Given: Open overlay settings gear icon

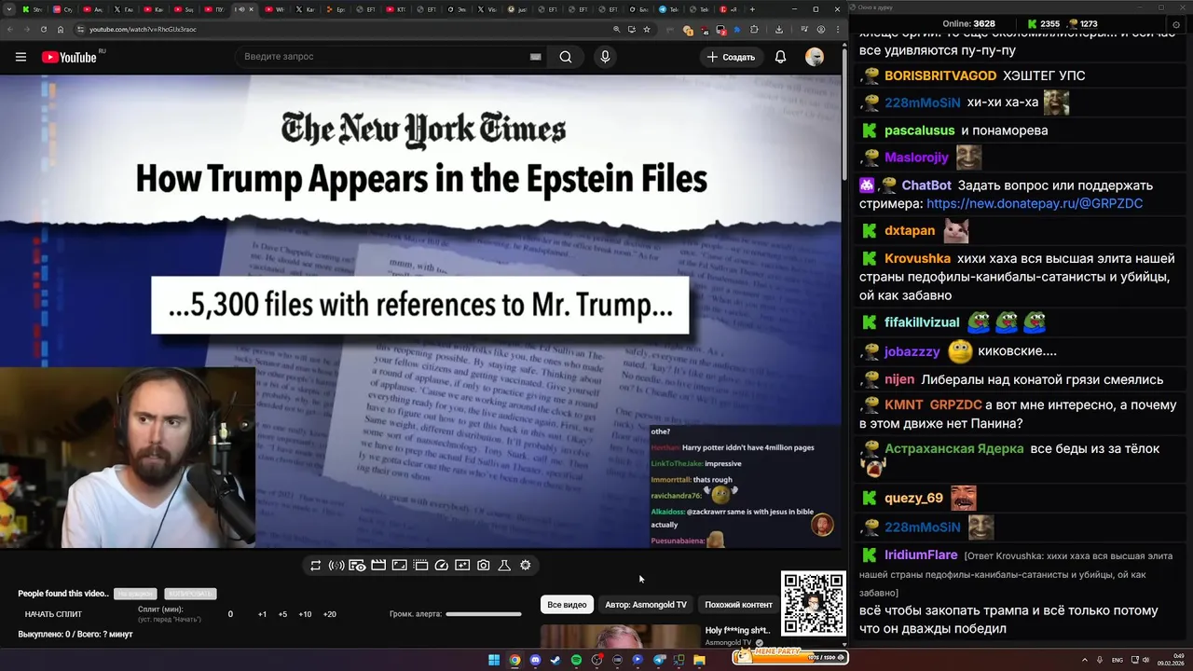Looking at the screenshot, I should coord(526,565).
